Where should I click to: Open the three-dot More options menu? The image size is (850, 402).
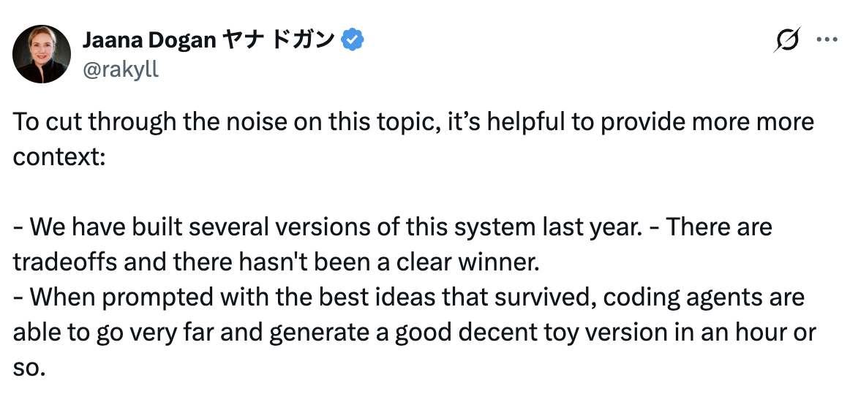826,40
